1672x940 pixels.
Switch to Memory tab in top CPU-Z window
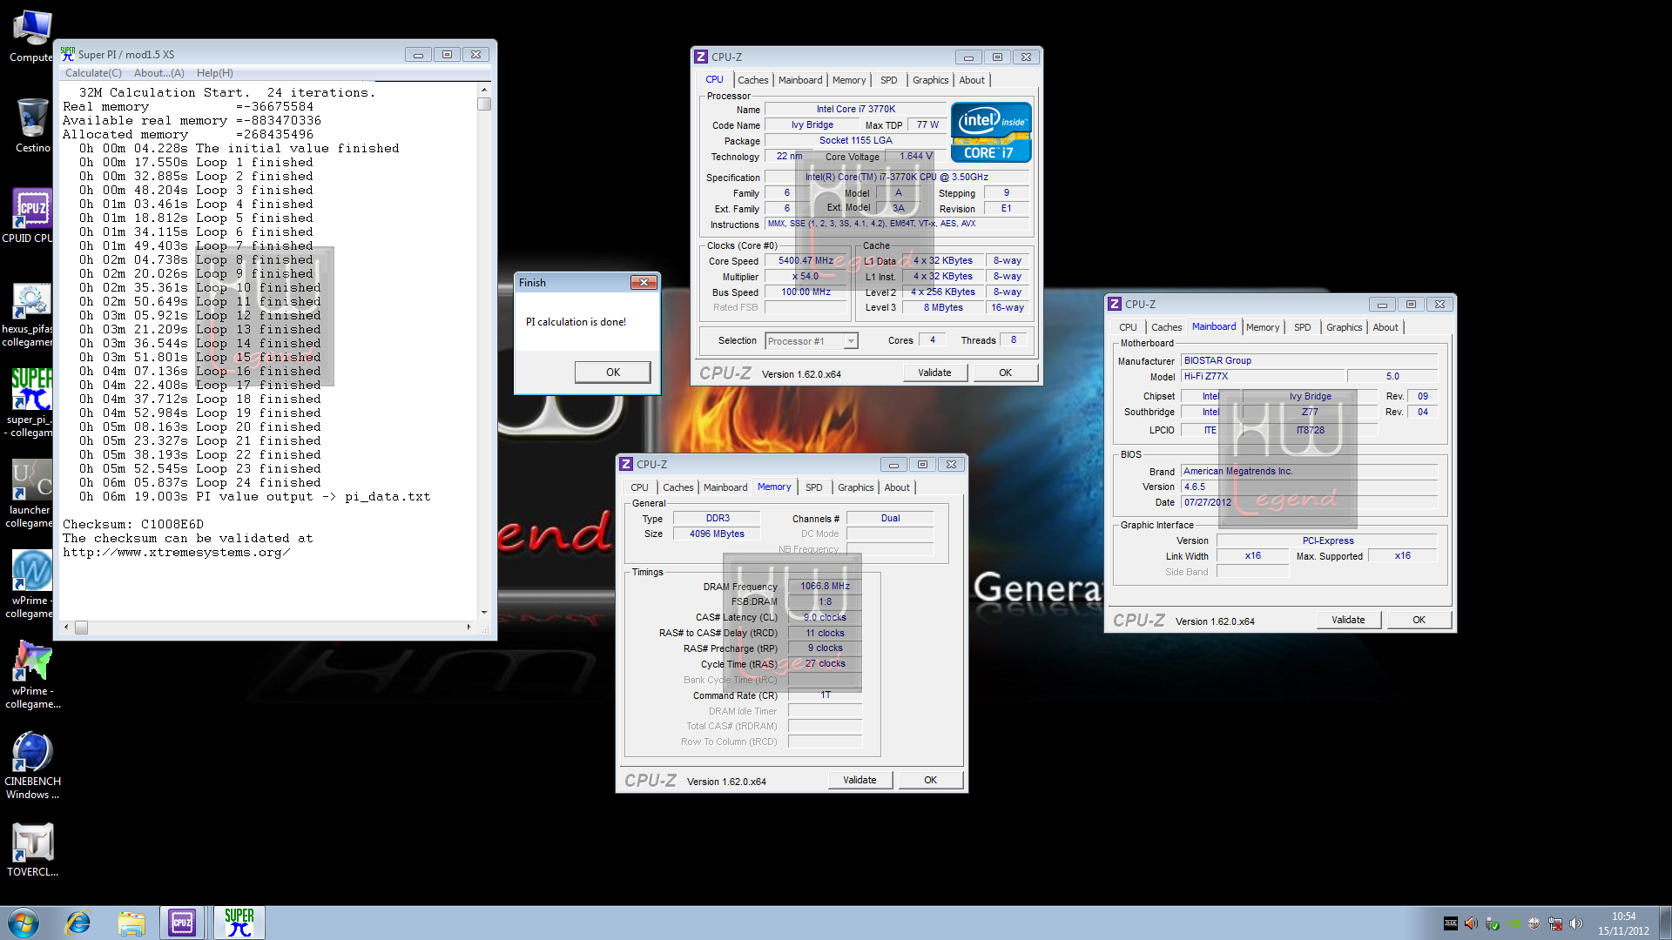click(849, 80)
